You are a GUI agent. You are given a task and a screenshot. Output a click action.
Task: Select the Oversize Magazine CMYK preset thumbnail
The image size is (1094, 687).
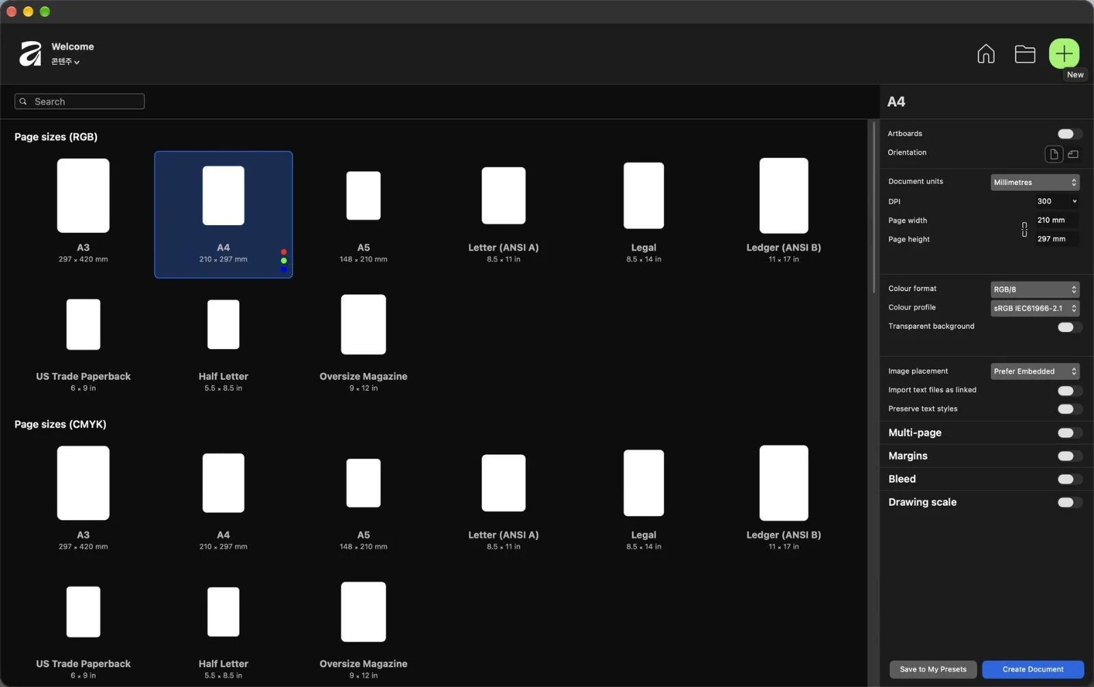tap(363, 612)
